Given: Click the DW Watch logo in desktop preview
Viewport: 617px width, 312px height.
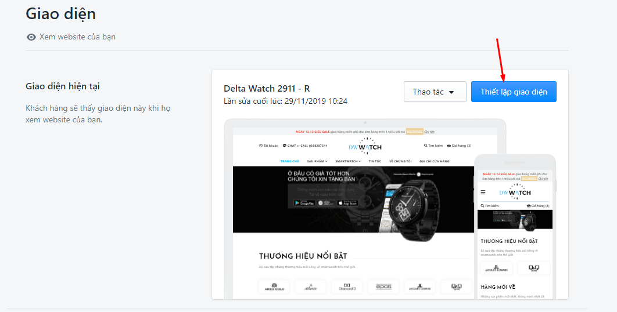Looking at the screenshot, I should coord(365,146).
